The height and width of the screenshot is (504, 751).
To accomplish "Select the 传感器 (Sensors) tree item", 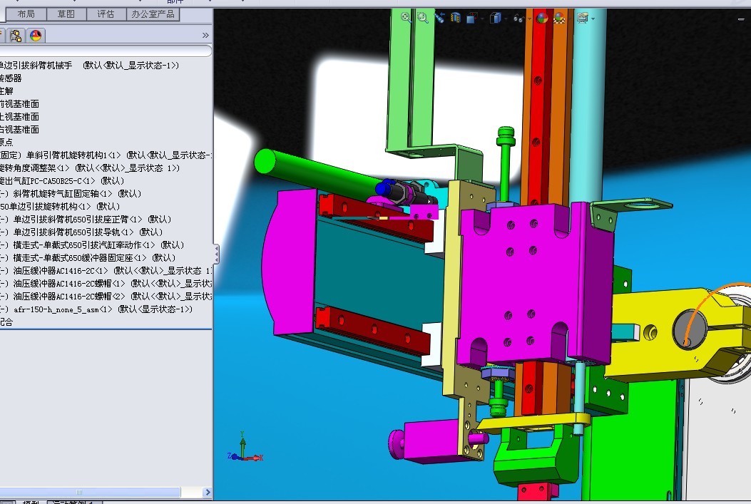I will tap(11, 78).
